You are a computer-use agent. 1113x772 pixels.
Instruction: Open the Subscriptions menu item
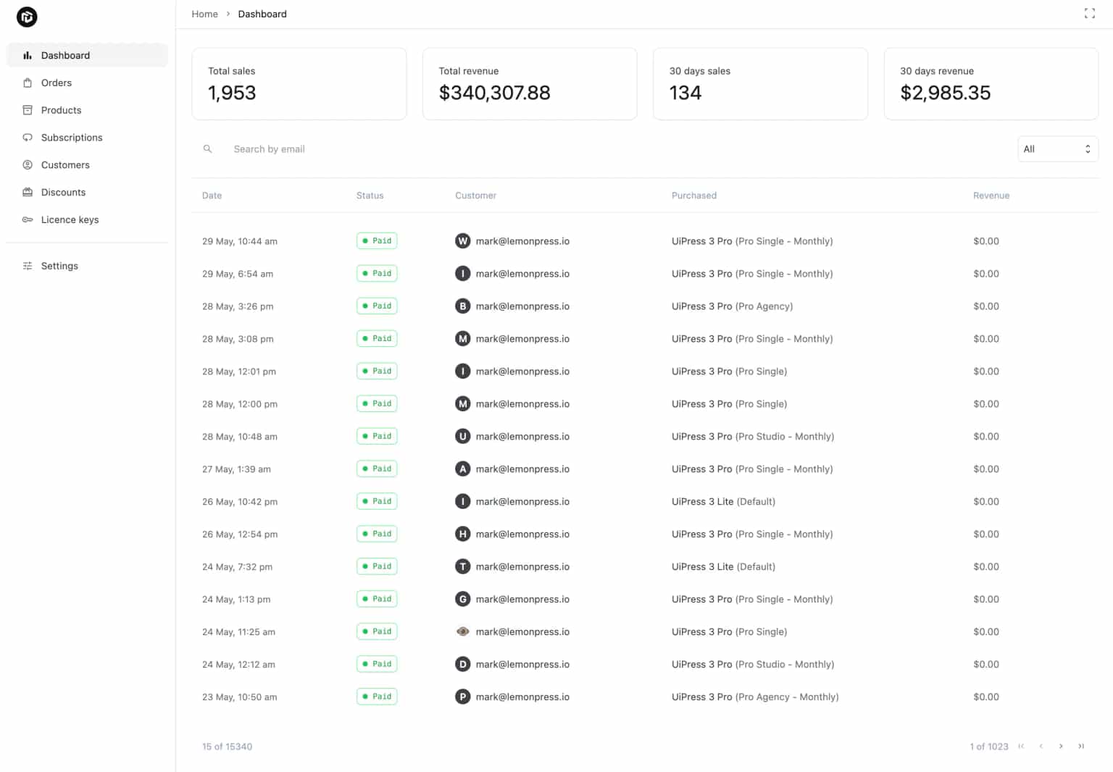(72, 138)
